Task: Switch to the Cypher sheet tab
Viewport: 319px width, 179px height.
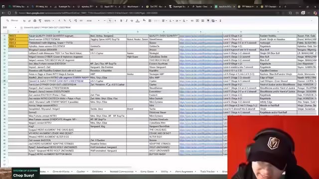Action: click(81, 172)
